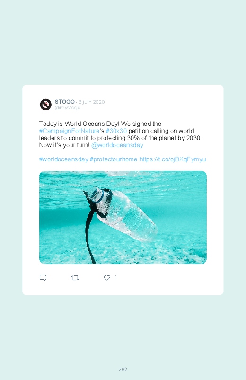This screenshot has width=246, height=380.
Task: Open the #30x30 hashtag
Action: coord(116,131)
